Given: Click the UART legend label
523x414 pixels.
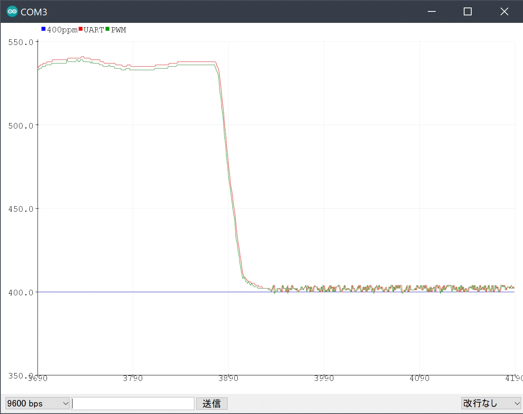Looking at the screenshot, I should [x=94, y=30].
